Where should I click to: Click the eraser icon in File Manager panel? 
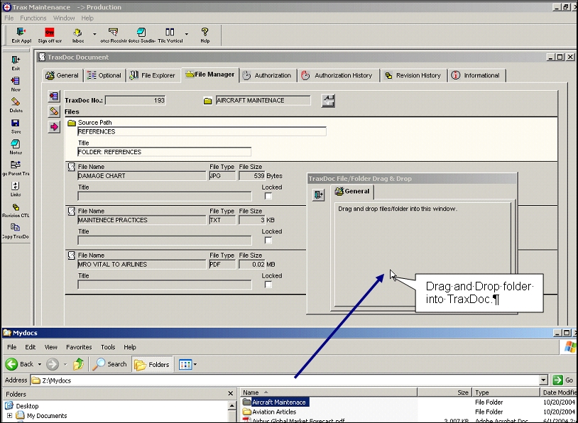click(54, 111)
